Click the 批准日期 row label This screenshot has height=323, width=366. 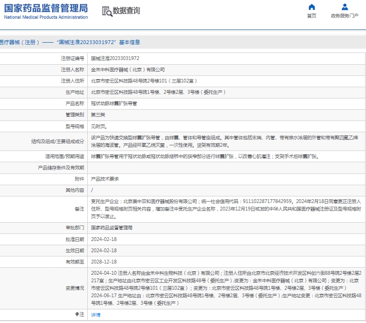(75, 239)
